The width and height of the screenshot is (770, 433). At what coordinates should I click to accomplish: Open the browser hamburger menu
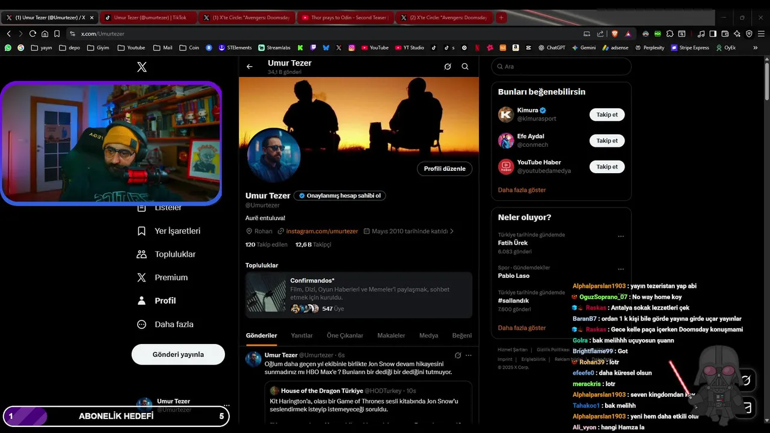[761, 34]
